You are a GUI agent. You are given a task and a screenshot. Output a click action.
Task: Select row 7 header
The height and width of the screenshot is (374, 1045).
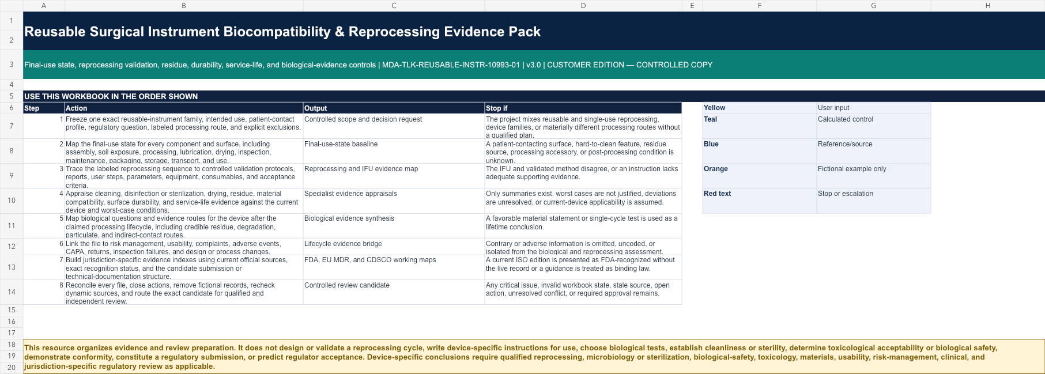point(12,126)
